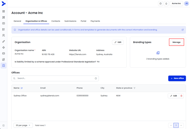Open the dashboard grid icon in sidebar
Image resolution: width=190 pixels, height=129 pixels.
pyautogui.click(x=3, y=11)
